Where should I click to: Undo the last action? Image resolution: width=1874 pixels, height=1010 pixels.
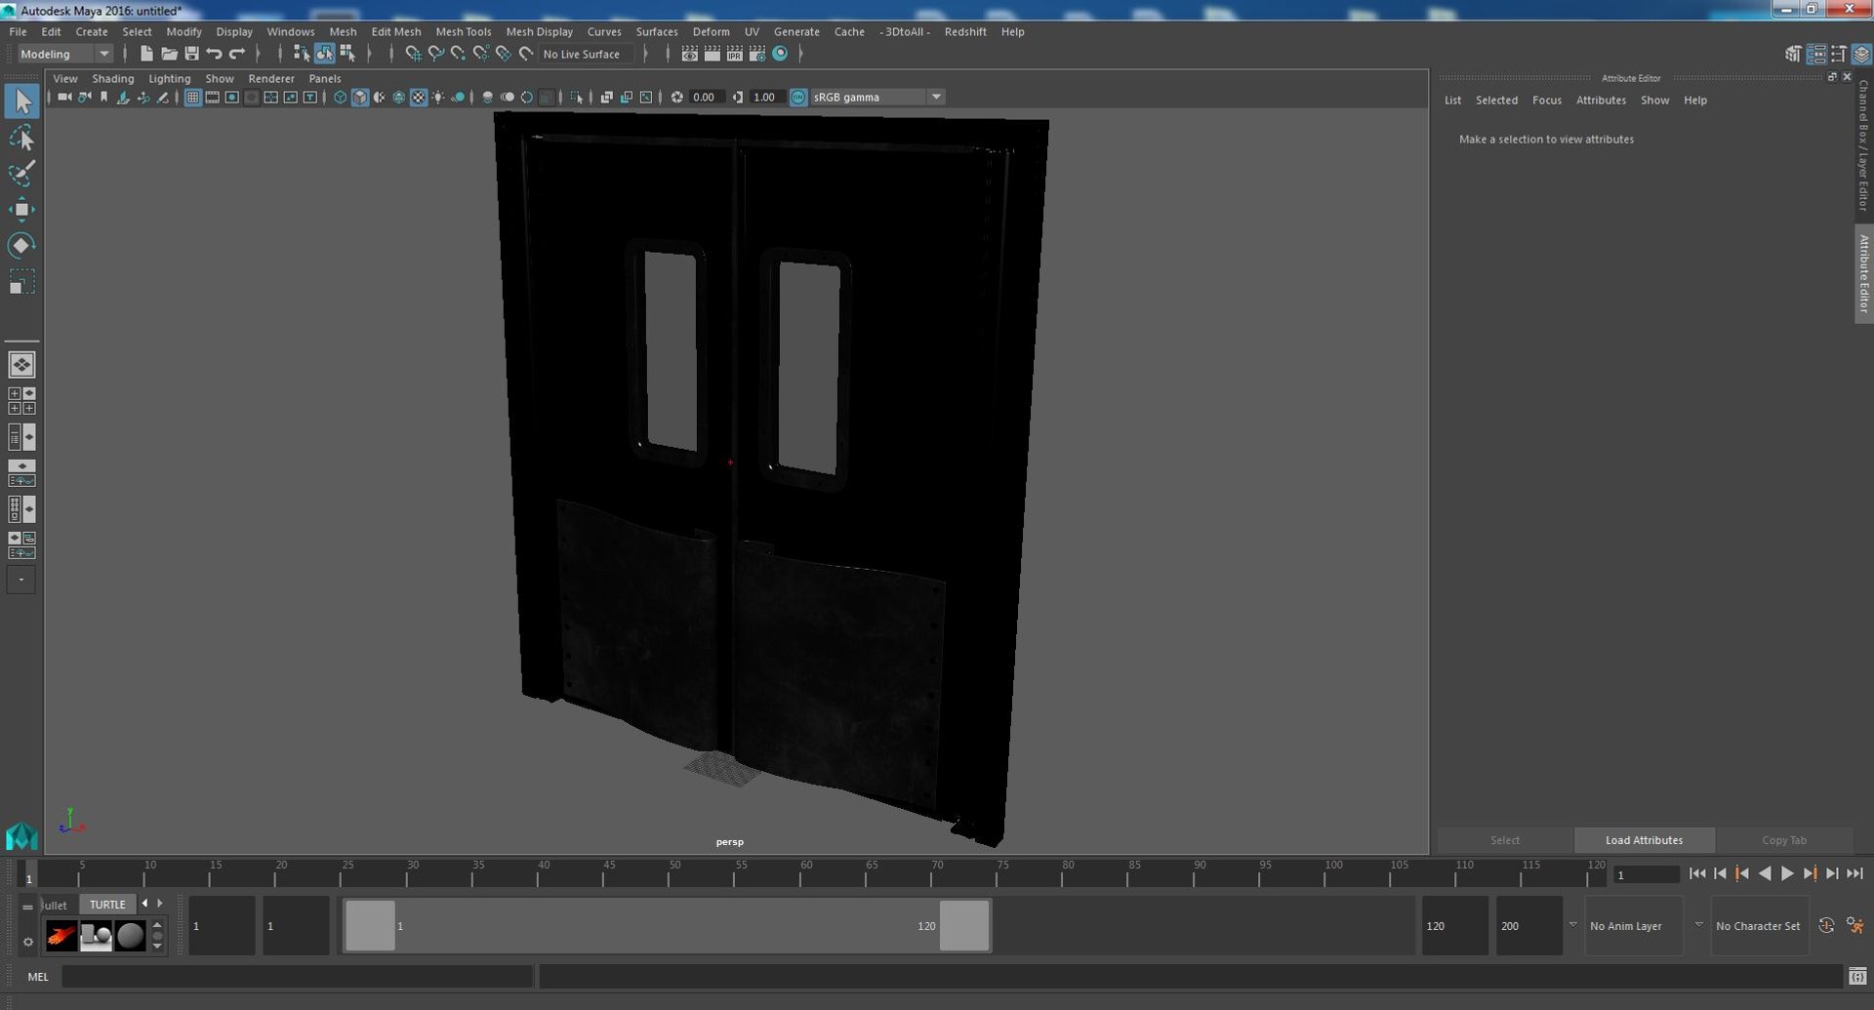[x=214, y=54]
